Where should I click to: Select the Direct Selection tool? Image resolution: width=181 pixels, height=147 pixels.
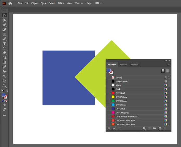[4, 20]
